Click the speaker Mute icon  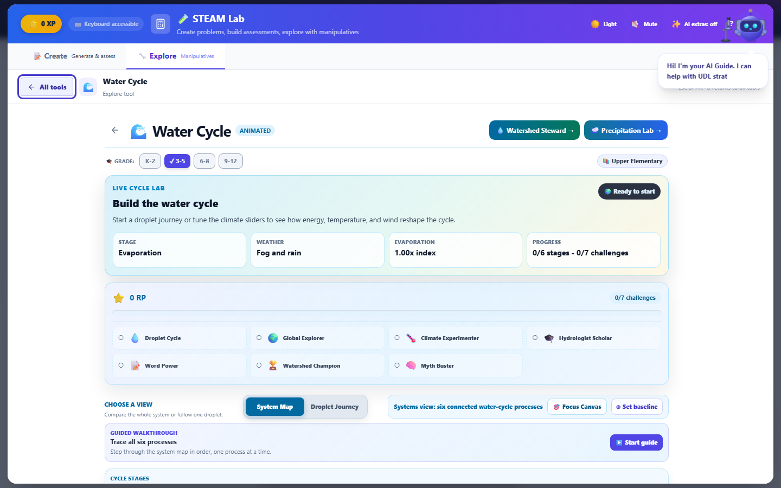click(x=635, y=24)
